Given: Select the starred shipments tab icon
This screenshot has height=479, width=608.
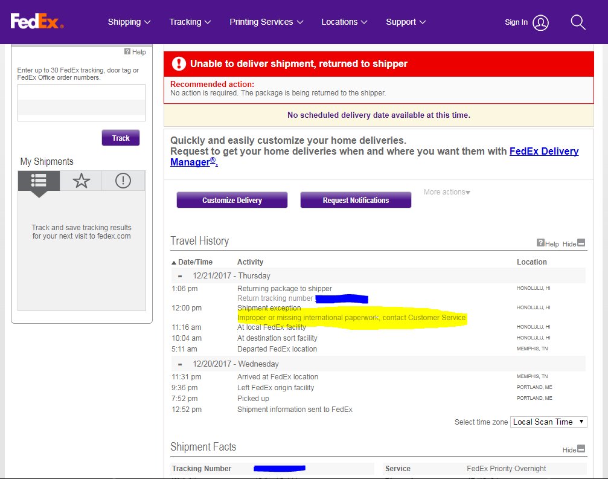Looking at the screenshot, I should coord(81,181).
